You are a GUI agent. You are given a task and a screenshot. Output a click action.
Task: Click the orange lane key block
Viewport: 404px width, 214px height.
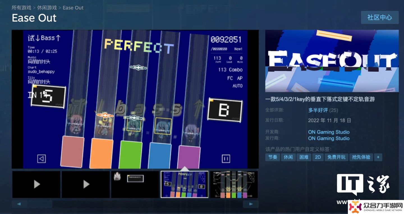(x=101, y=153)
